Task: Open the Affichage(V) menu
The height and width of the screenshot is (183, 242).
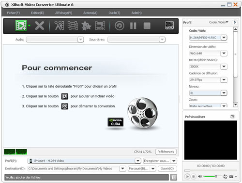Action: pos(64,13)
